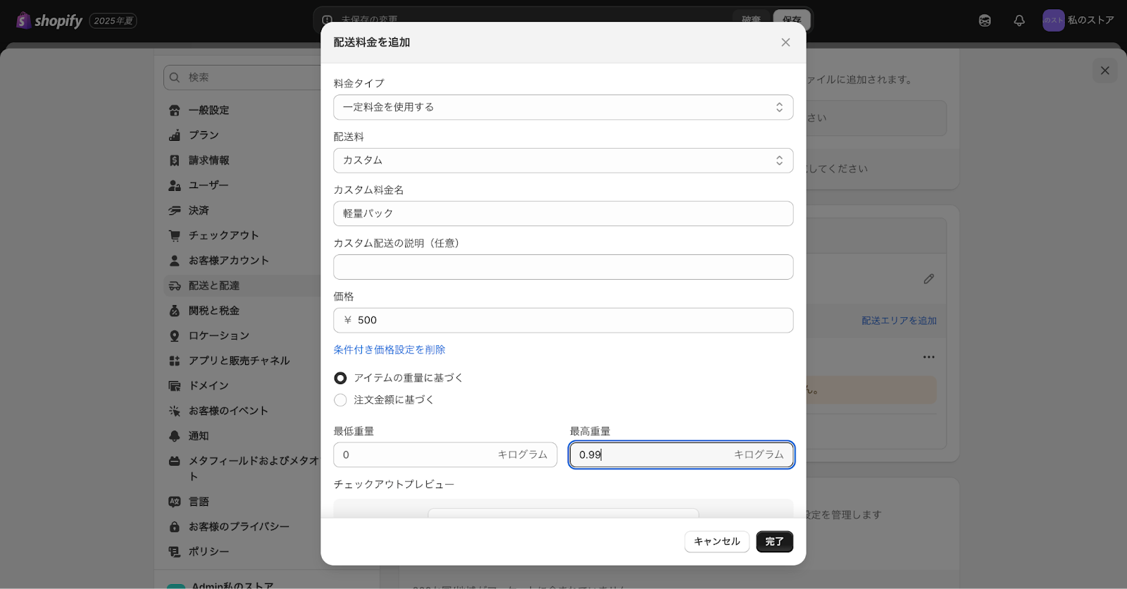The image size is (1127, 589).
Task: Click the メタフィールド briefcase icon
Action: (x=175, y=461)
